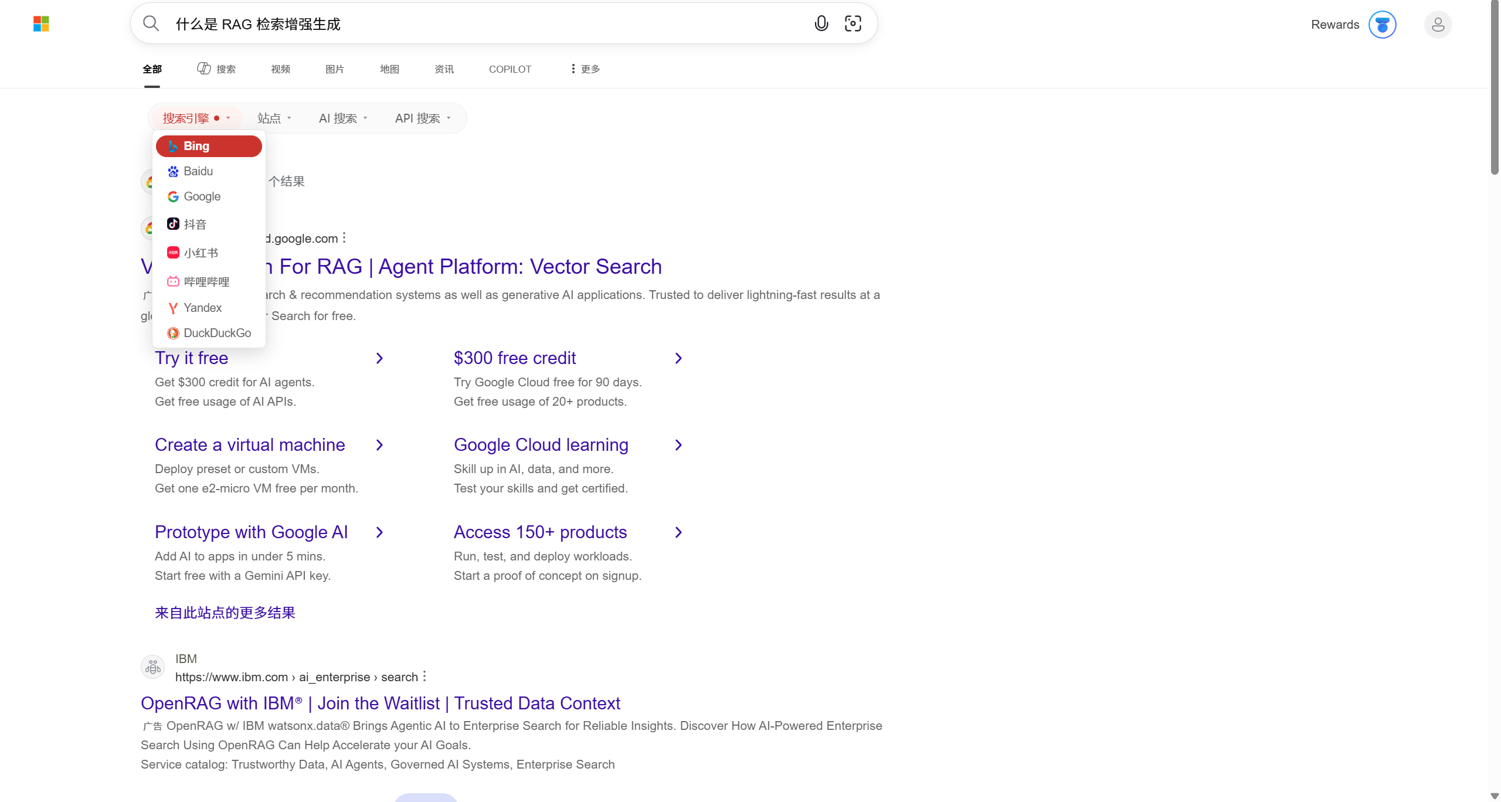This screenshot has height=802, width=1501.
Task: Open Prototype with Google AI link
Action: tap(252, 532)
